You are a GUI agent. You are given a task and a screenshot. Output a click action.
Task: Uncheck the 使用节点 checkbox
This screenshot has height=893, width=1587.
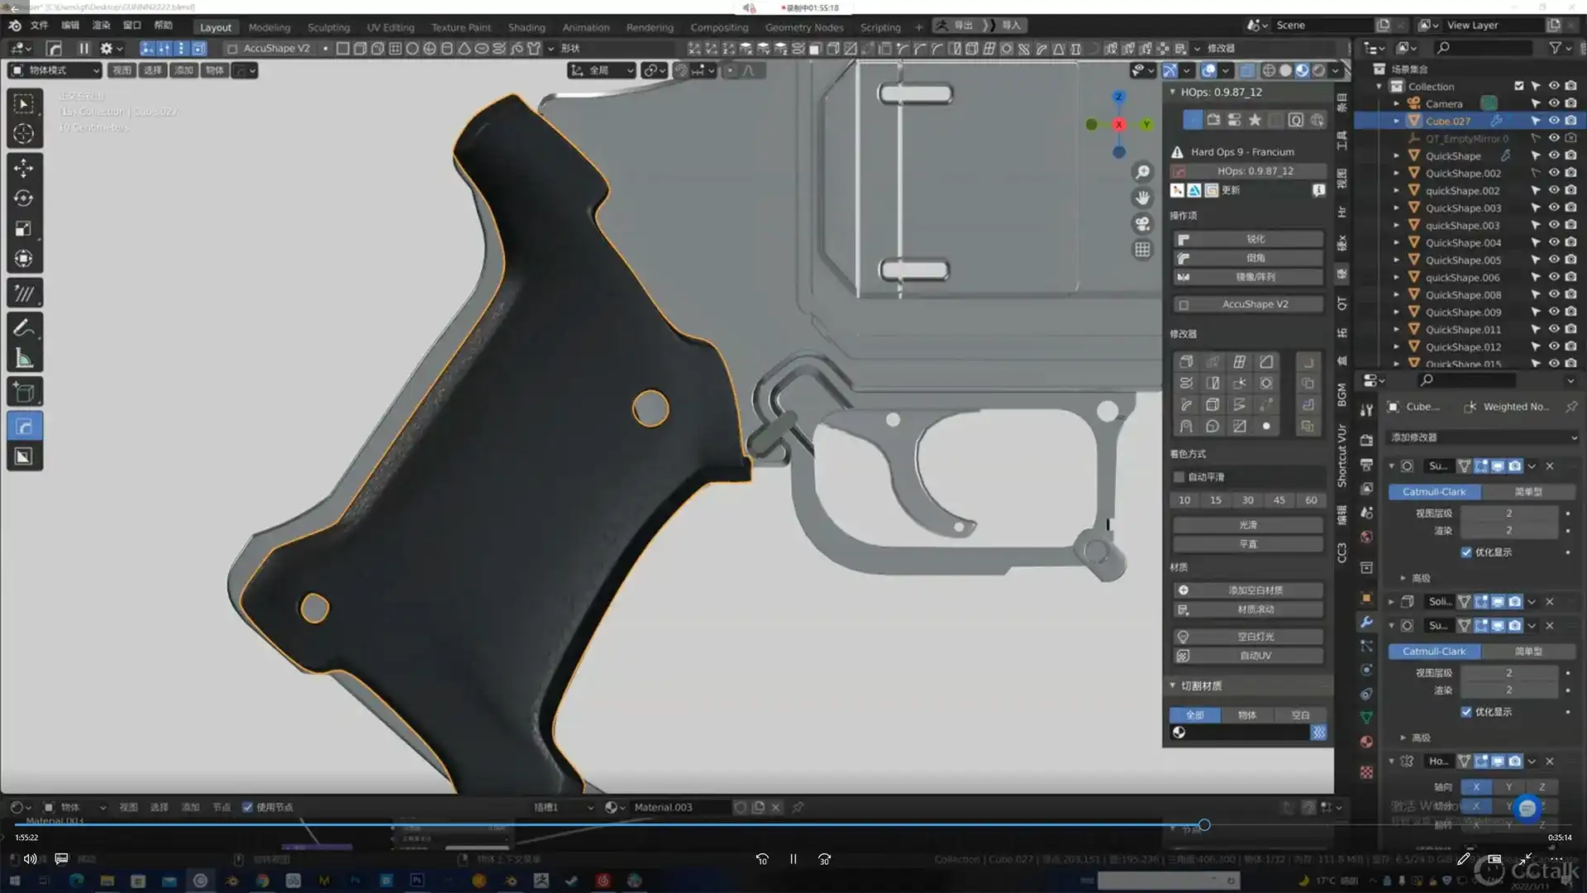247,807
